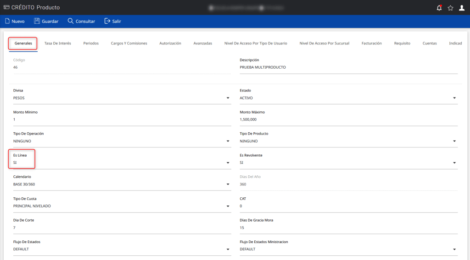Open the Tipo De Cuota dropdown

[x=228, y=206]
